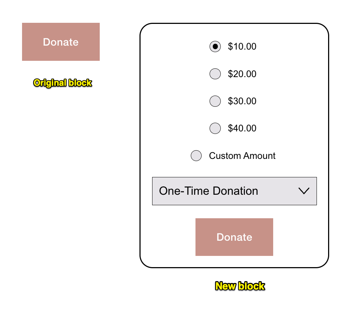Click the Donate button in the new block

tap(234, 237)
